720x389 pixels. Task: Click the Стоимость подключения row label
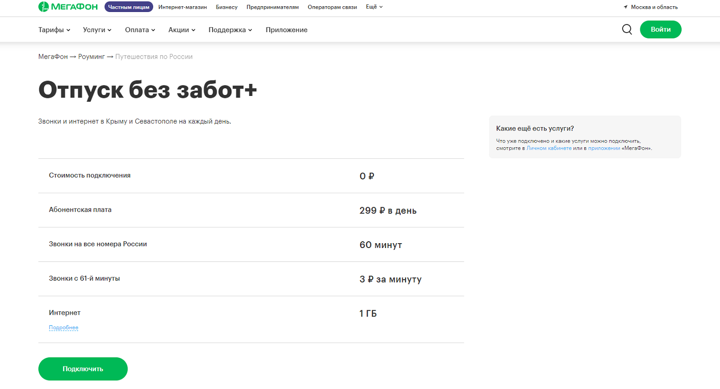90,175
